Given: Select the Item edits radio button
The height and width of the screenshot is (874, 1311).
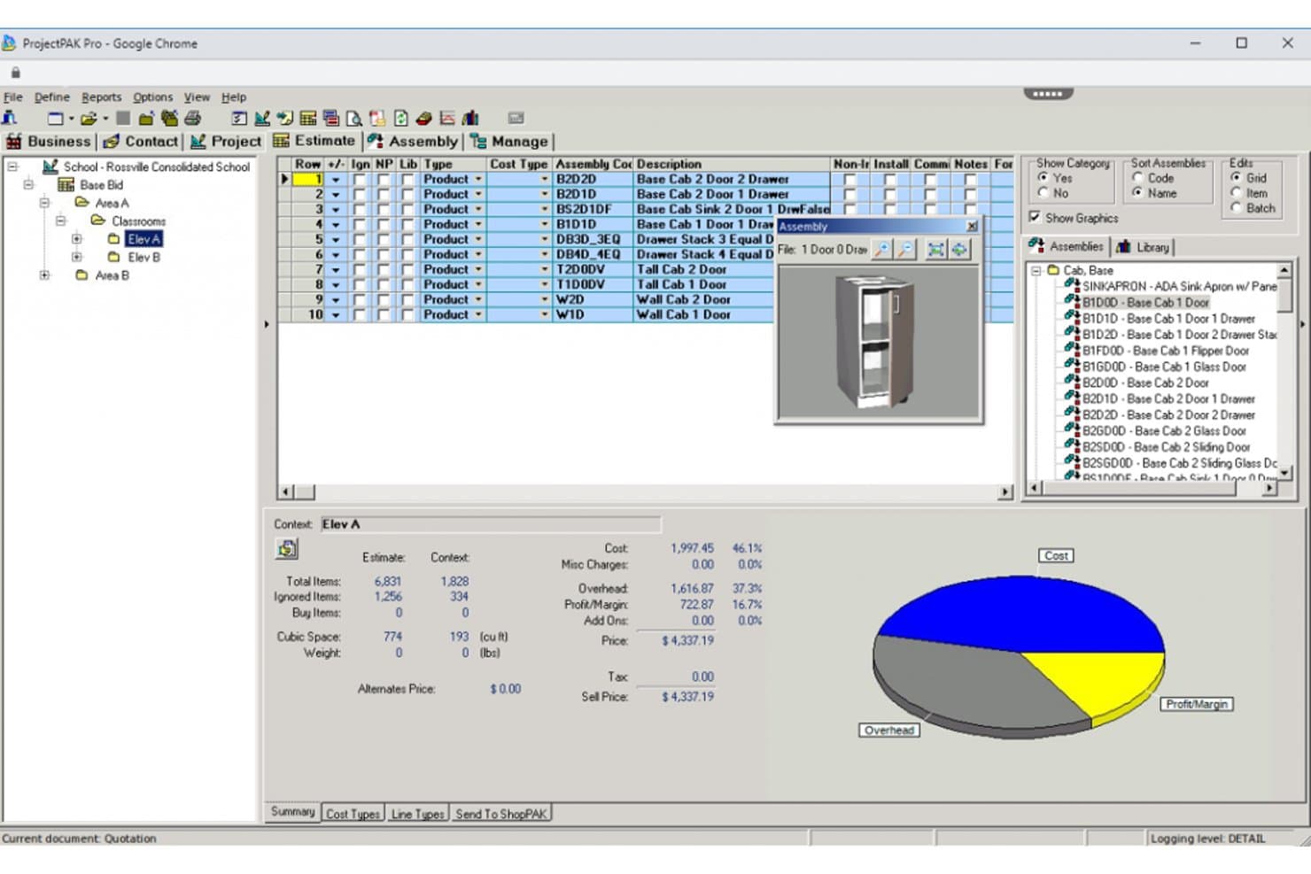Looking at the screenshot, I should click(1236, 192).
